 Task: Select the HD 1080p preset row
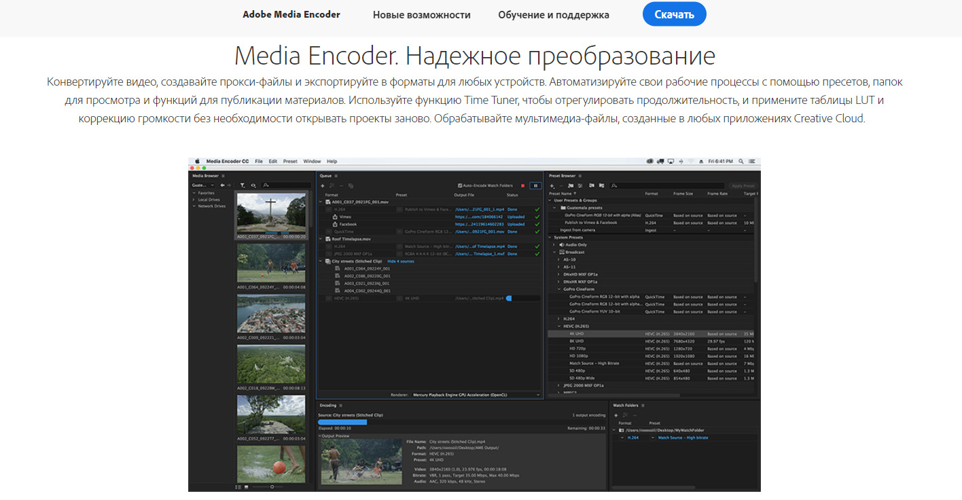pyautogui.click(x=651, y=356)
